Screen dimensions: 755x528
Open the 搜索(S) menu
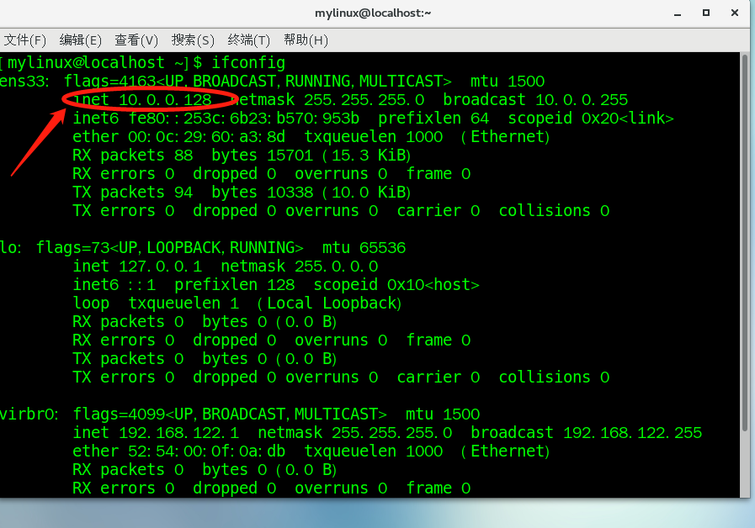(193, 40)
